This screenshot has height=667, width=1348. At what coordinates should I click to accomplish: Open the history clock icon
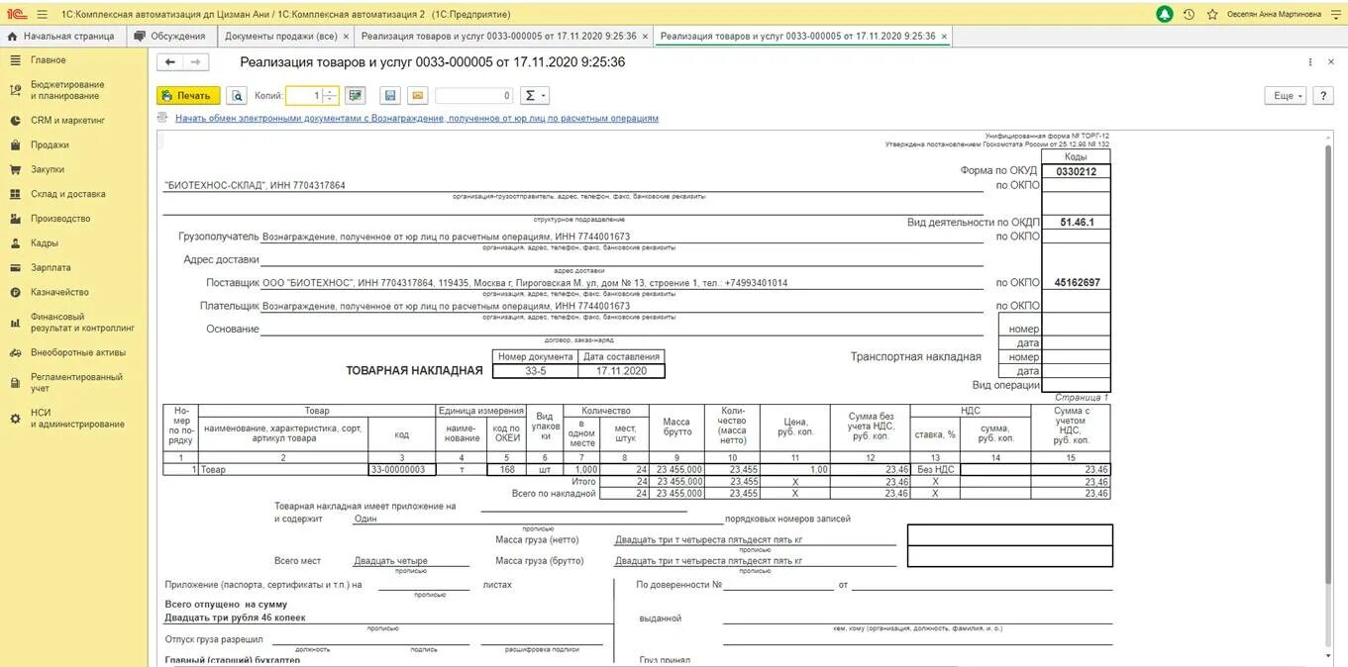click(1189, 15)
